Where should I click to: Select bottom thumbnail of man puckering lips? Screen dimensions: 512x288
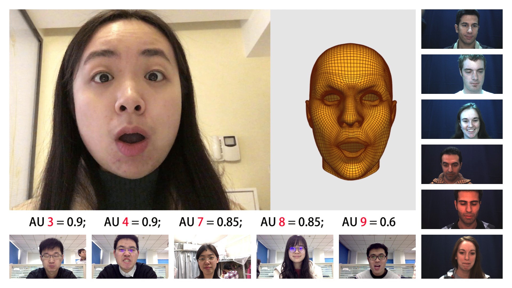(x=48, y=257)
